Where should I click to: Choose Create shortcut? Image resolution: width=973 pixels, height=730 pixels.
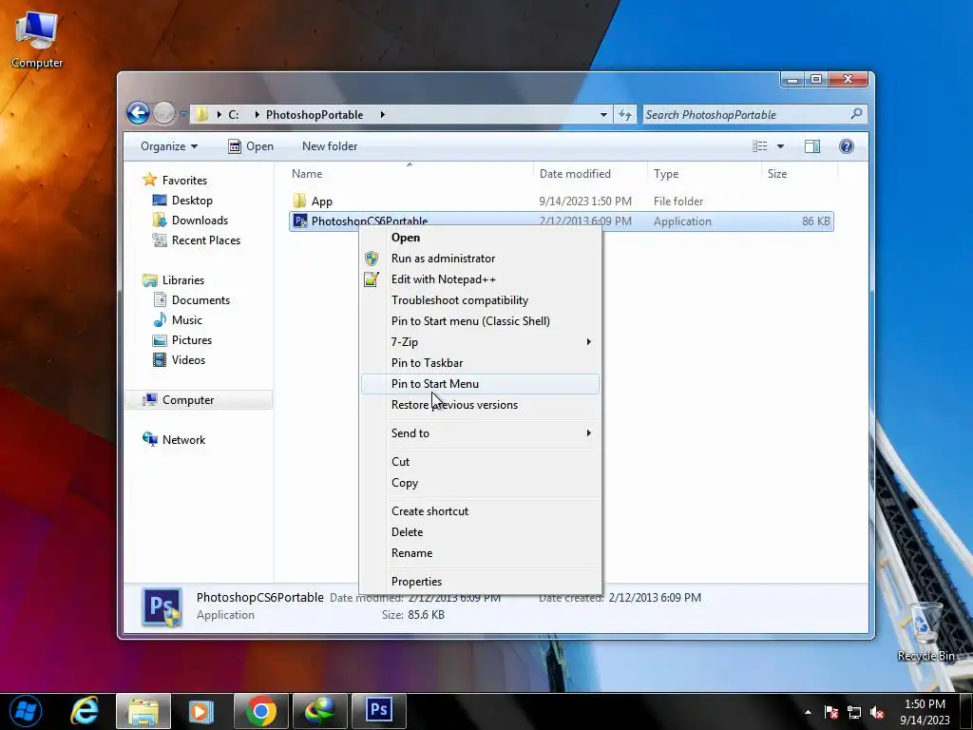[x=480, y=510]
